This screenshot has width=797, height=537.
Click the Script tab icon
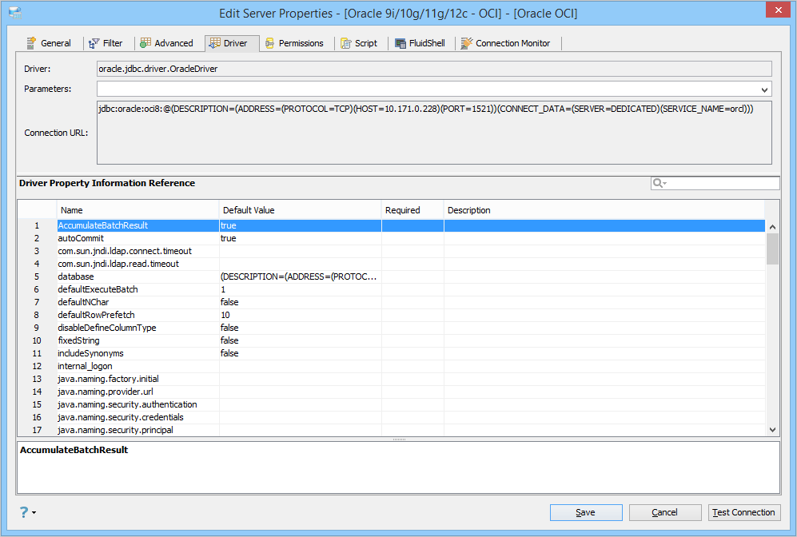pyautogui.click(x=346, y=44)
